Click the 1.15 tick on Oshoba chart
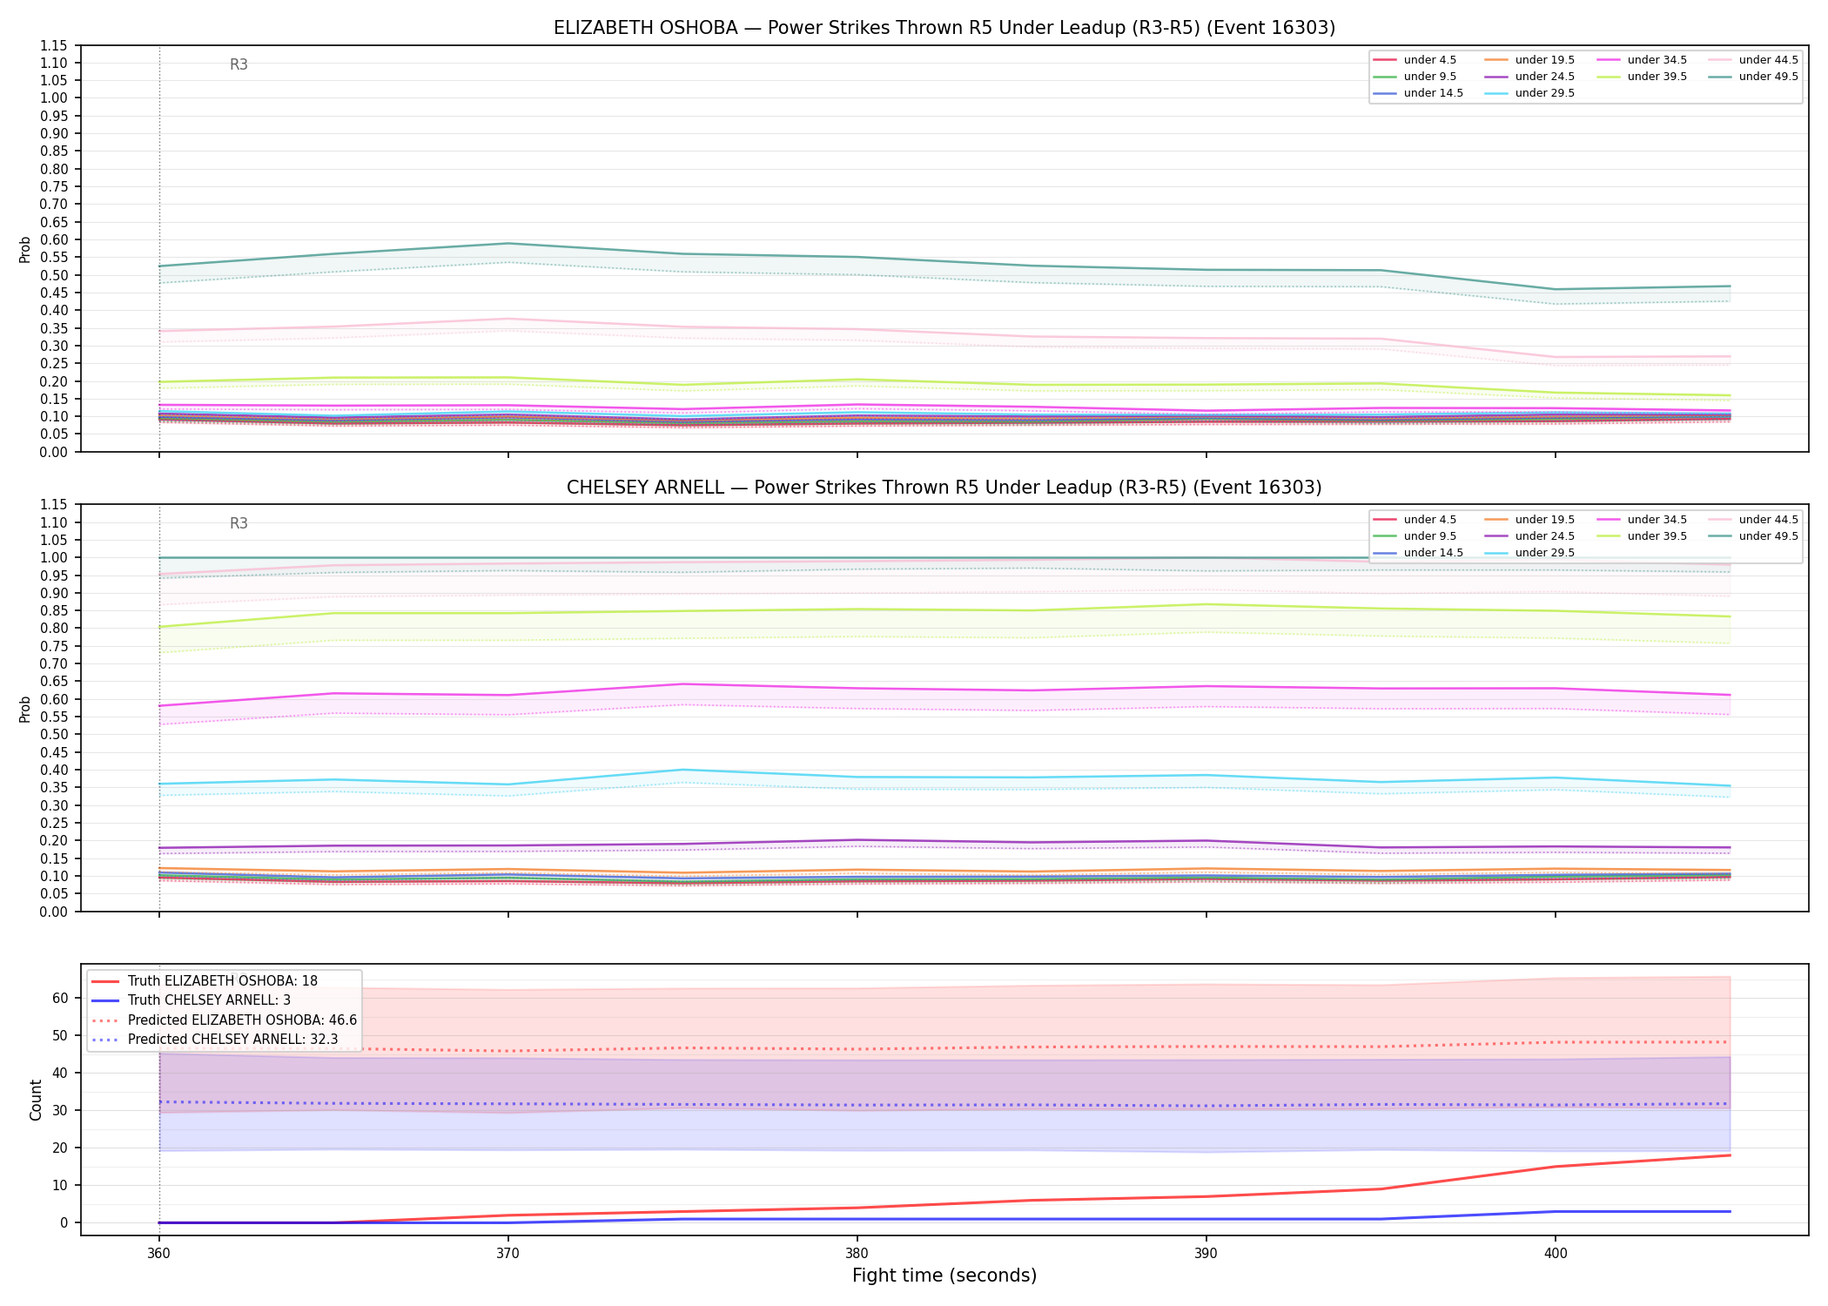This screenshot has width=1828, height=1306. click(x=54, y=45)
